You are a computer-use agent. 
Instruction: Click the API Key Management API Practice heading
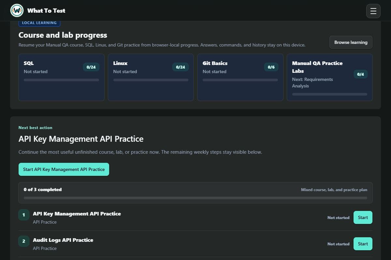(81, 139)
